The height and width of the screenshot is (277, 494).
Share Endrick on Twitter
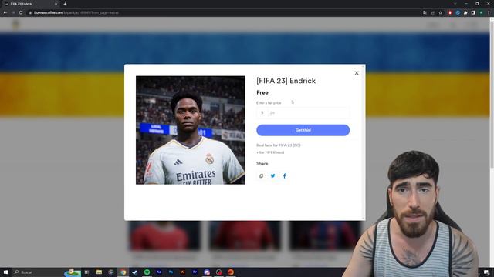tap(272, 176)
